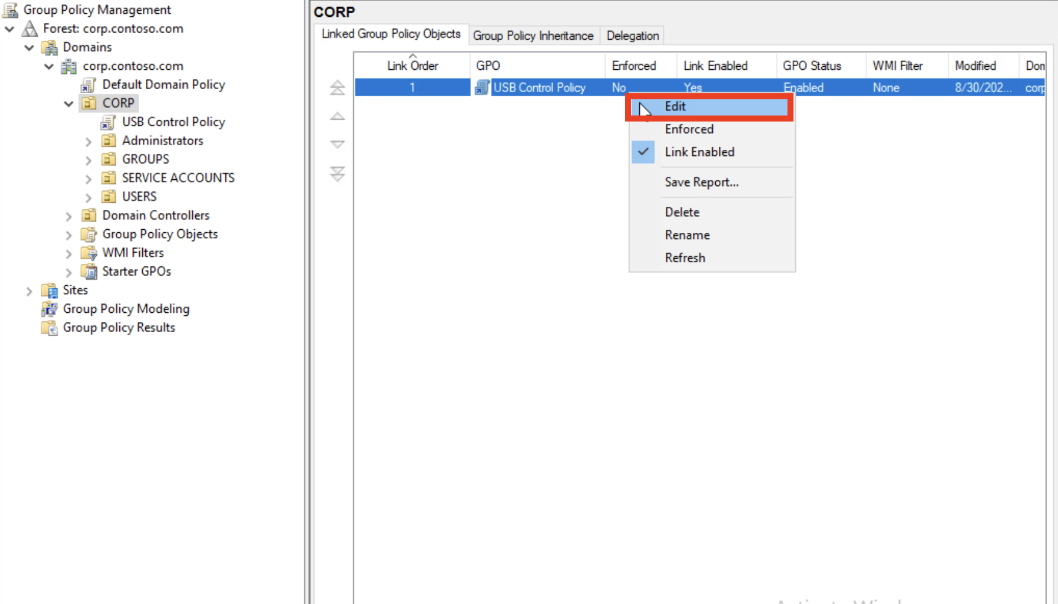
Task: Click the Group Policy Objects container icon
Action: (89, 234)
